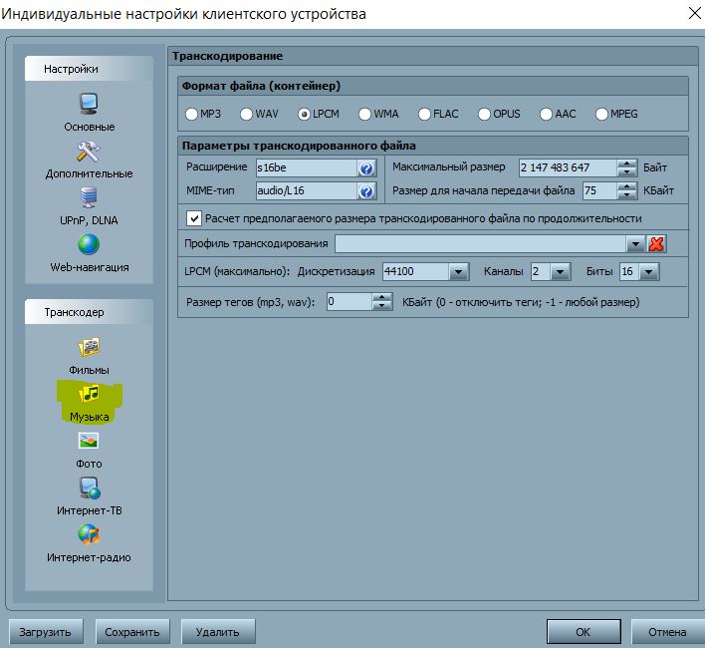Choose the FLAC container radio button
Screen dimensions: 705x648
425,115
